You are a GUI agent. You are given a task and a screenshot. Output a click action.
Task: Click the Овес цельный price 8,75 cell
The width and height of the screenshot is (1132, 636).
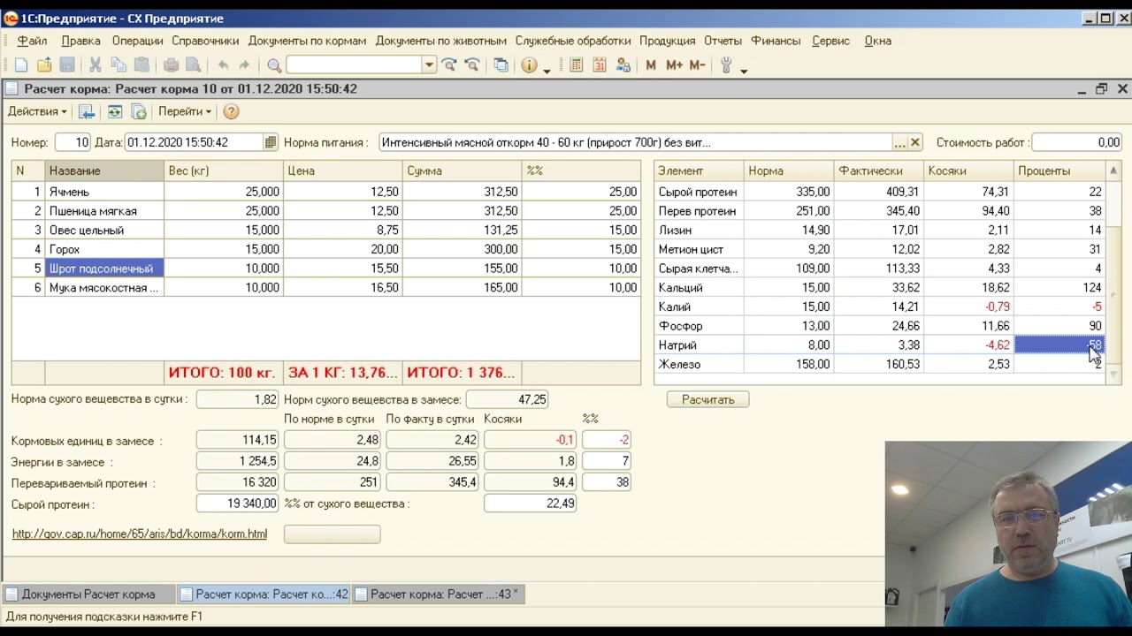(x=343, y=231)
